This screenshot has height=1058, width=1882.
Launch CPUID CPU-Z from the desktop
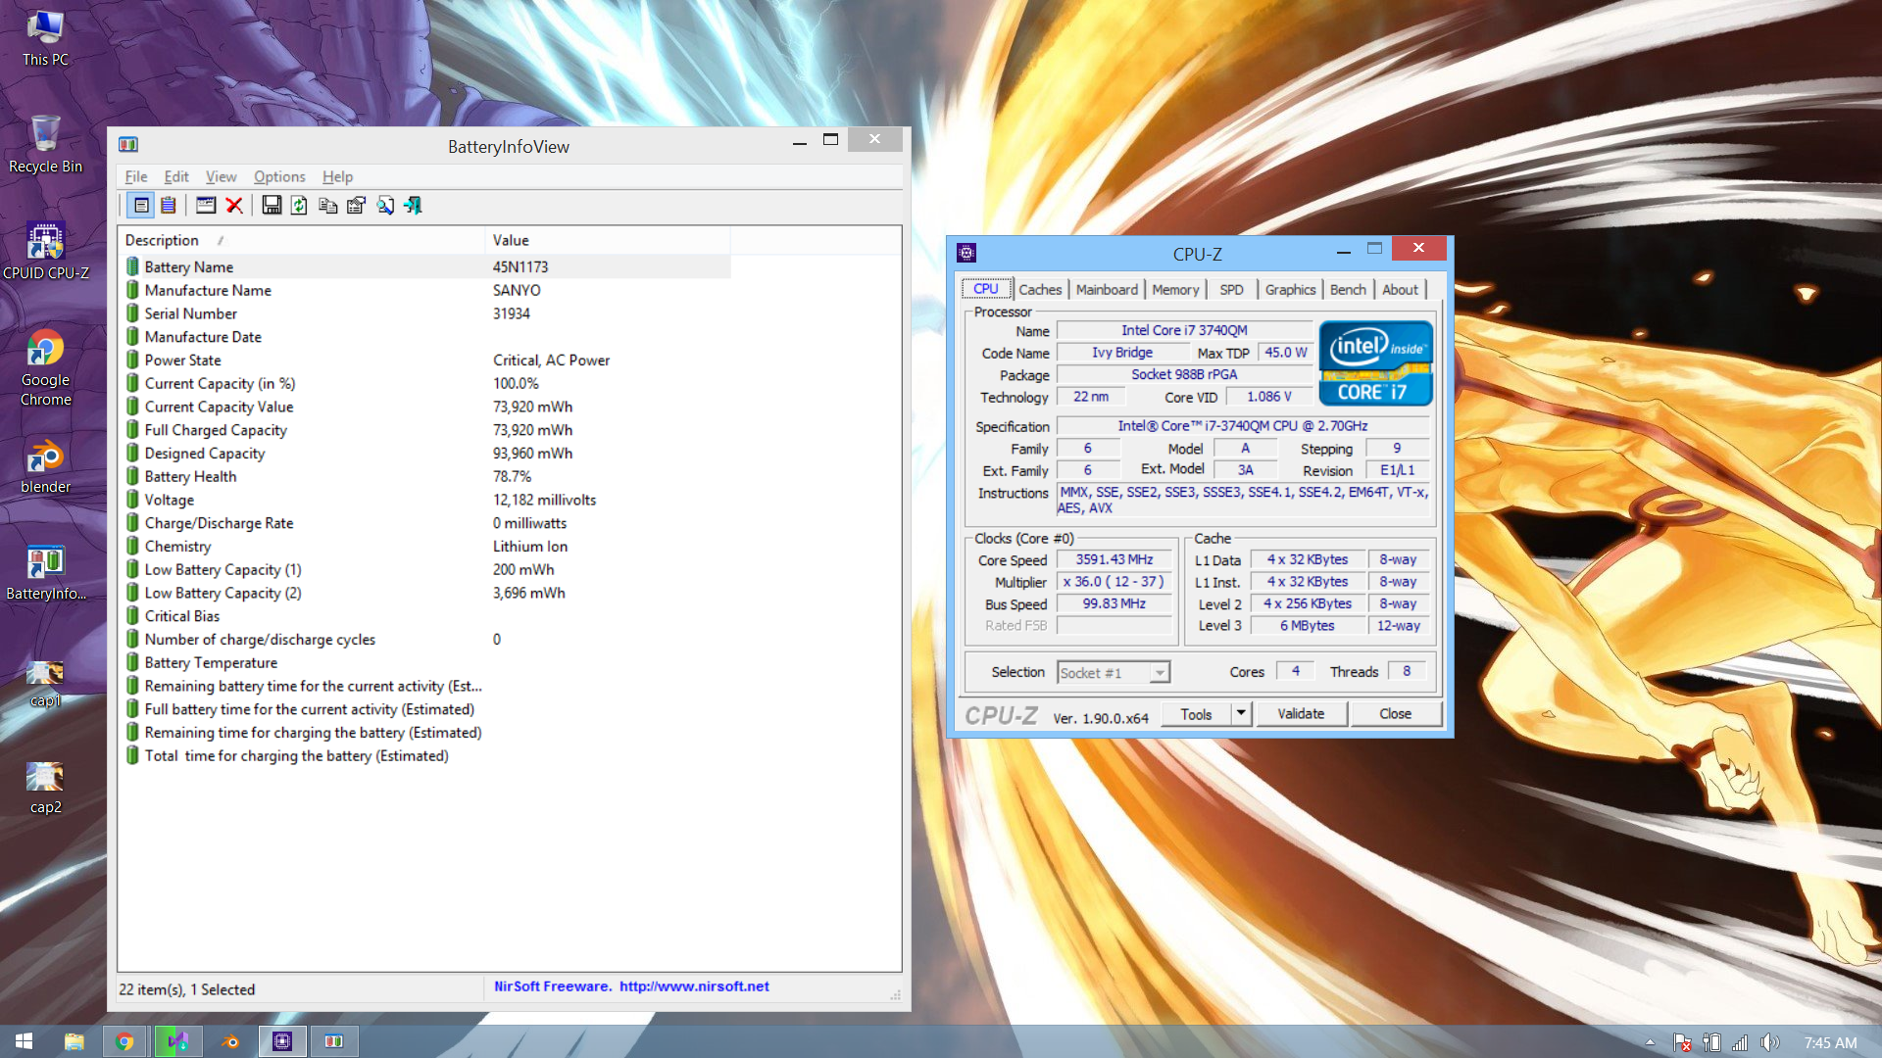click(x=45, y=252)
